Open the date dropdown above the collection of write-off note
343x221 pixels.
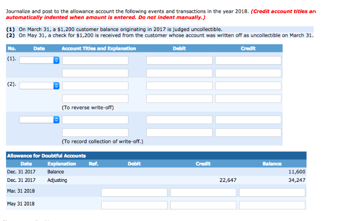39,120
